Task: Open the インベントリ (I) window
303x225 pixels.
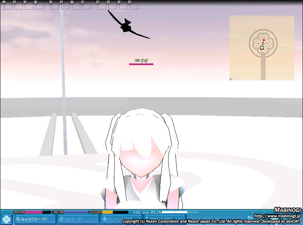Action: pos(122,219)
